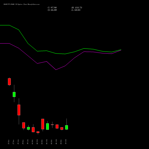Click the chart title text starting with MARUTI
149x149 pixels.
[x=21, y=4]
